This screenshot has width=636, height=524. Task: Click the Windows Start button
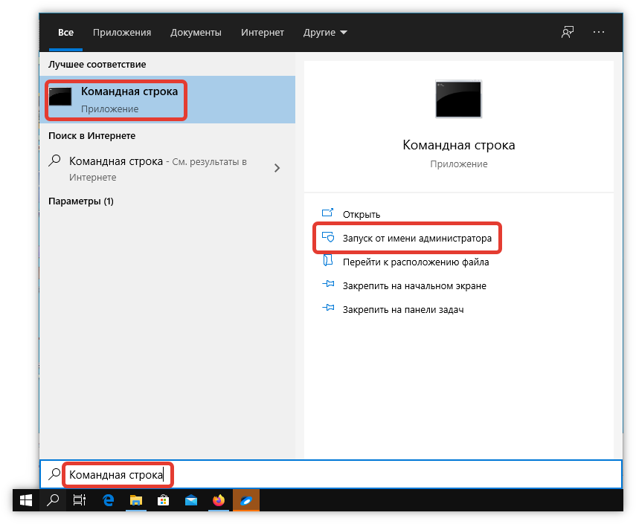point(26,500)
